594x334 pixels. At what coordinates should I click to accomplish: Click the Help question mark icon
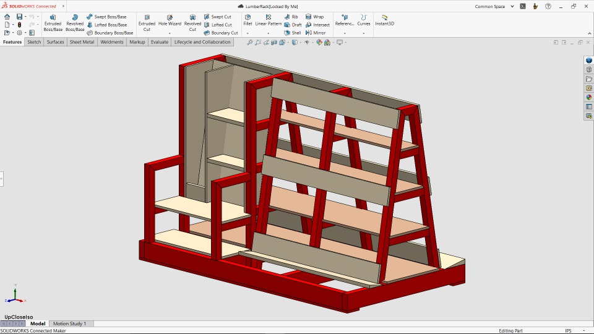pyautogui.click(x=548, y=6)
